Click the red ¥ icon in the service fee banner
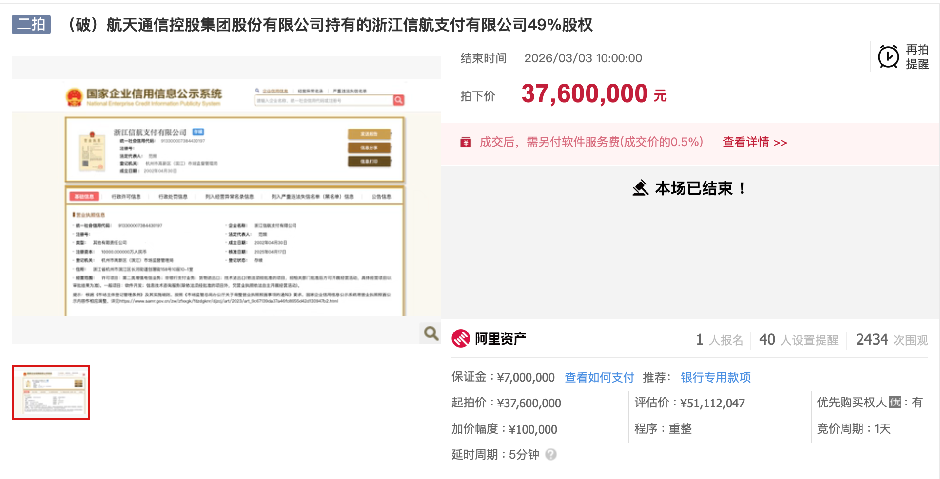This screenshot has height=479, width=940. 466,142
